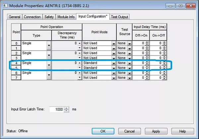Click the Module Properties window icon
Screen dimensions: 199x139
[x=5, y=6]
